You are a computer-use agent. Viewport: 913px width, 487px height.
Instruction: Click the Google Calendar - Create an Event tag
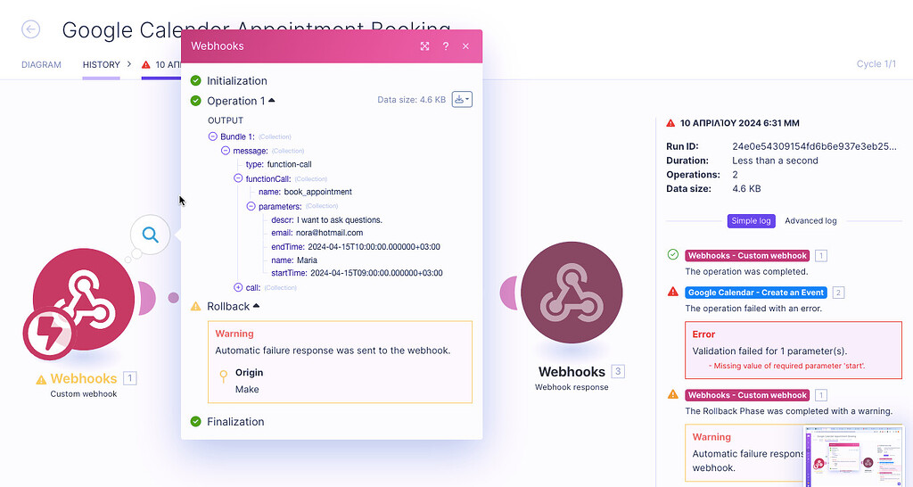[x=756, y=293]
